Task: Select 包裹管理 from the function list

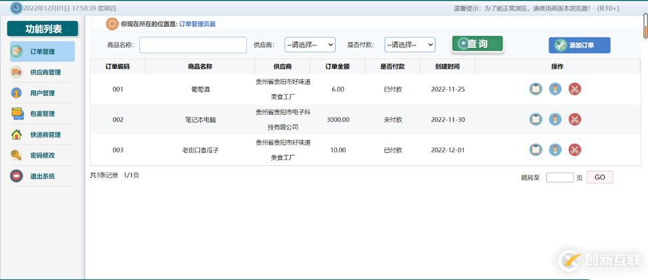Action: pyautogui.click(x=43, y=114)
